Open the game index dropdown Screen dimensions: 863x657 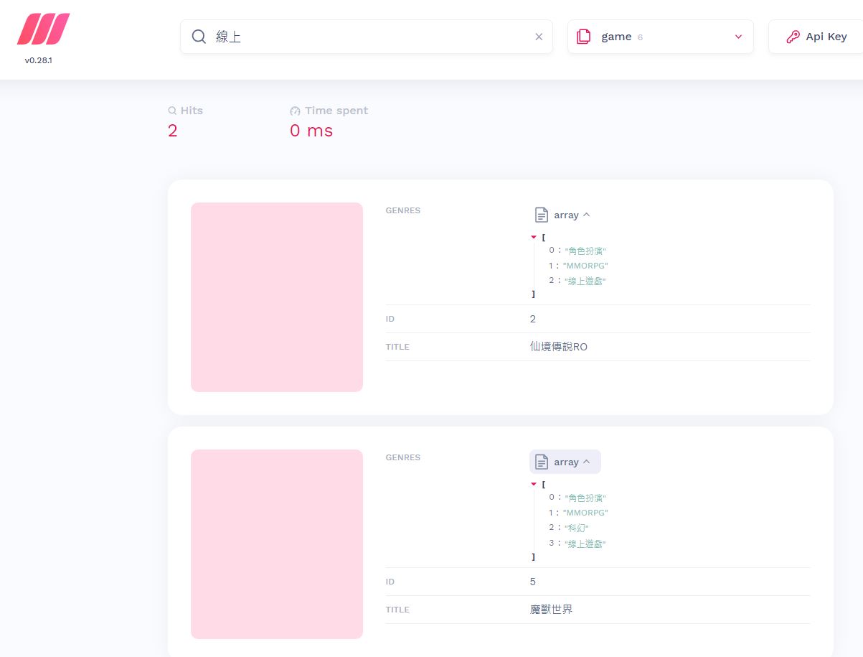click(x=661, y=37)
